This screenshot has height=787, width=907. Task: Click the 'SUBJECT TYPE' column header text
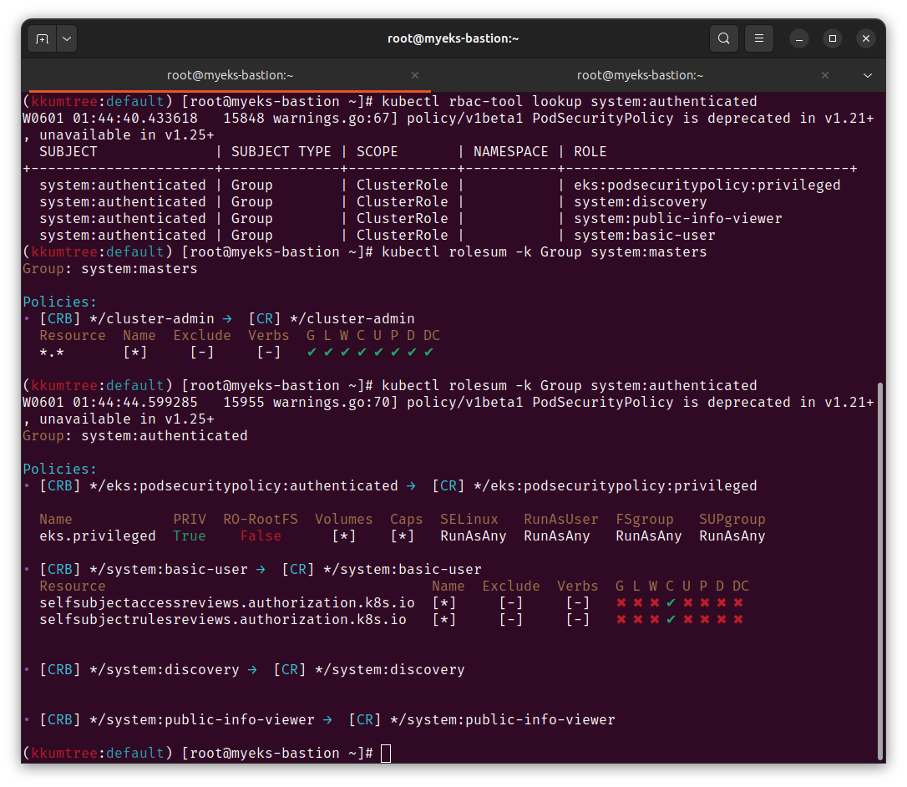[x=281, y=151]
